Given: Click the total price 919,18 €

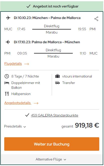Looking at the screenshot, I should point(87,125).
